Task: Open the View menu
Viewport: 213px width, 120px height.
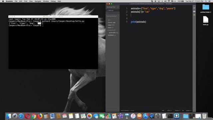Action: pyautogui.click(x=31, y=1)
